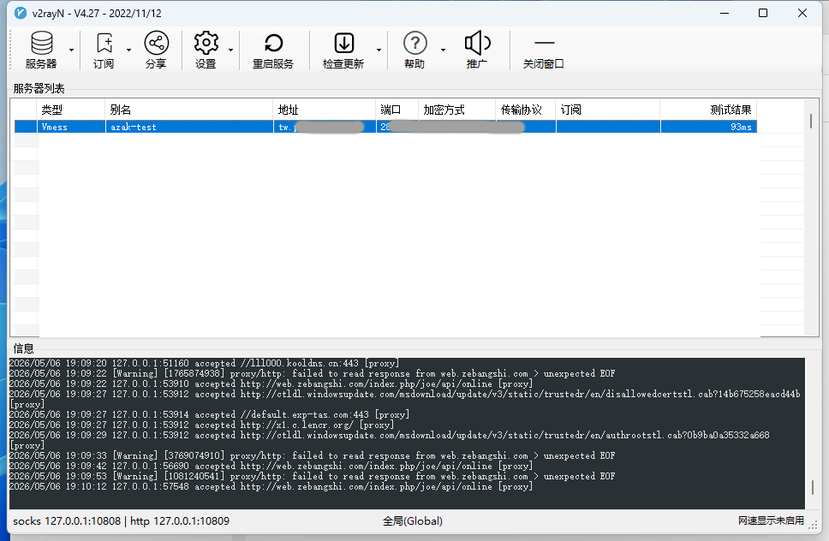Expand the dropdown arrow next to 订阅
The image size is (829, 541).
click(x=128, y=51)
